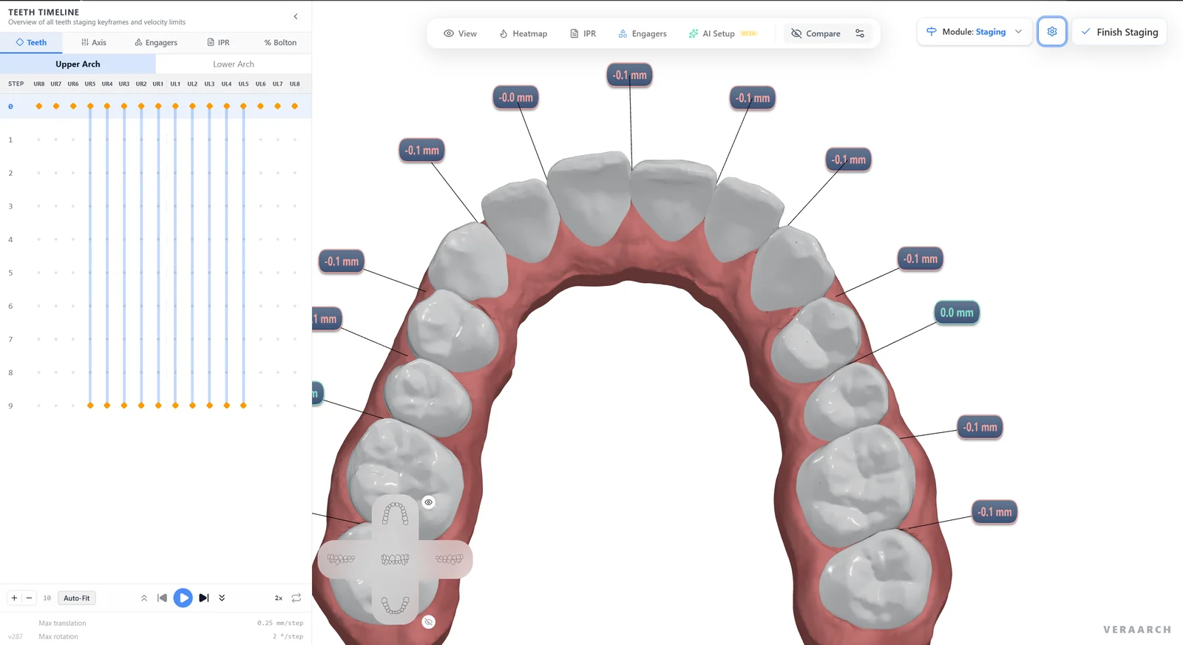Click Finish Staging button
The image size is (1183, 645).
[x=1119, y=32]
